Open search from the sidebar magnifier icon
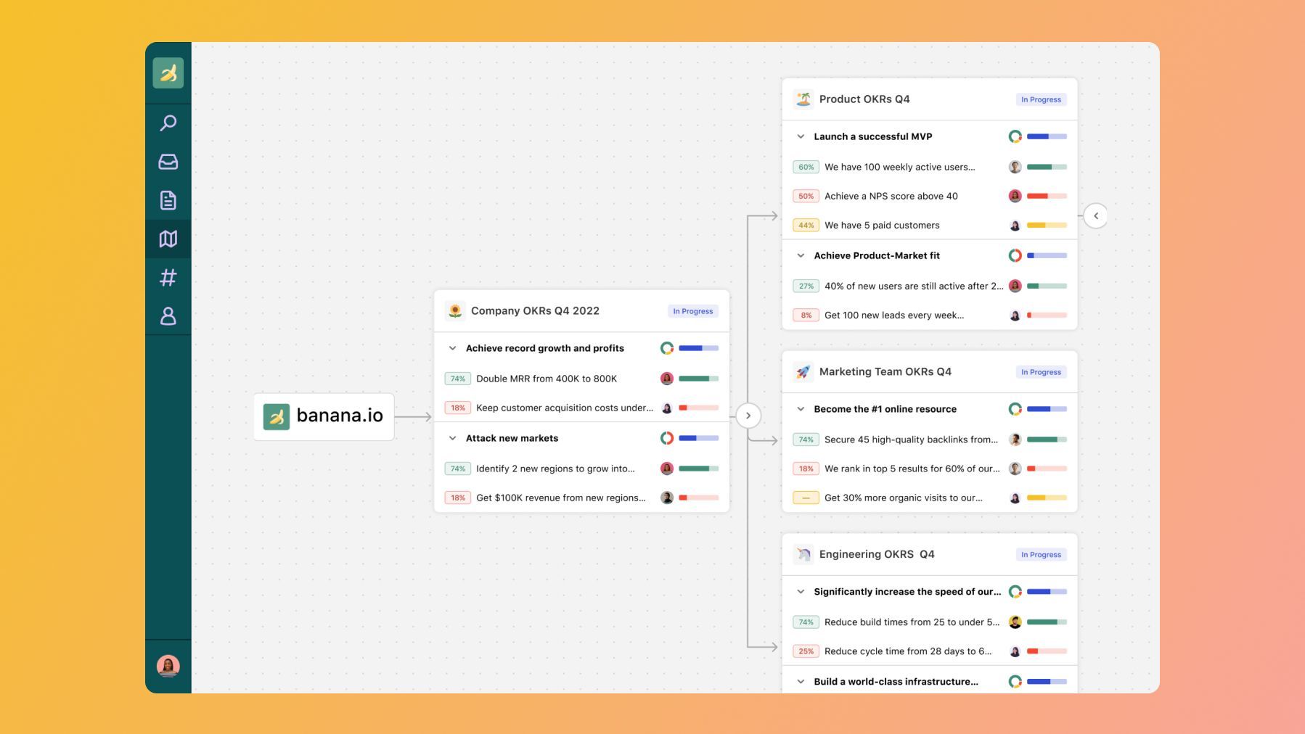The image size is (1305, 734). (x=168, y=123)
